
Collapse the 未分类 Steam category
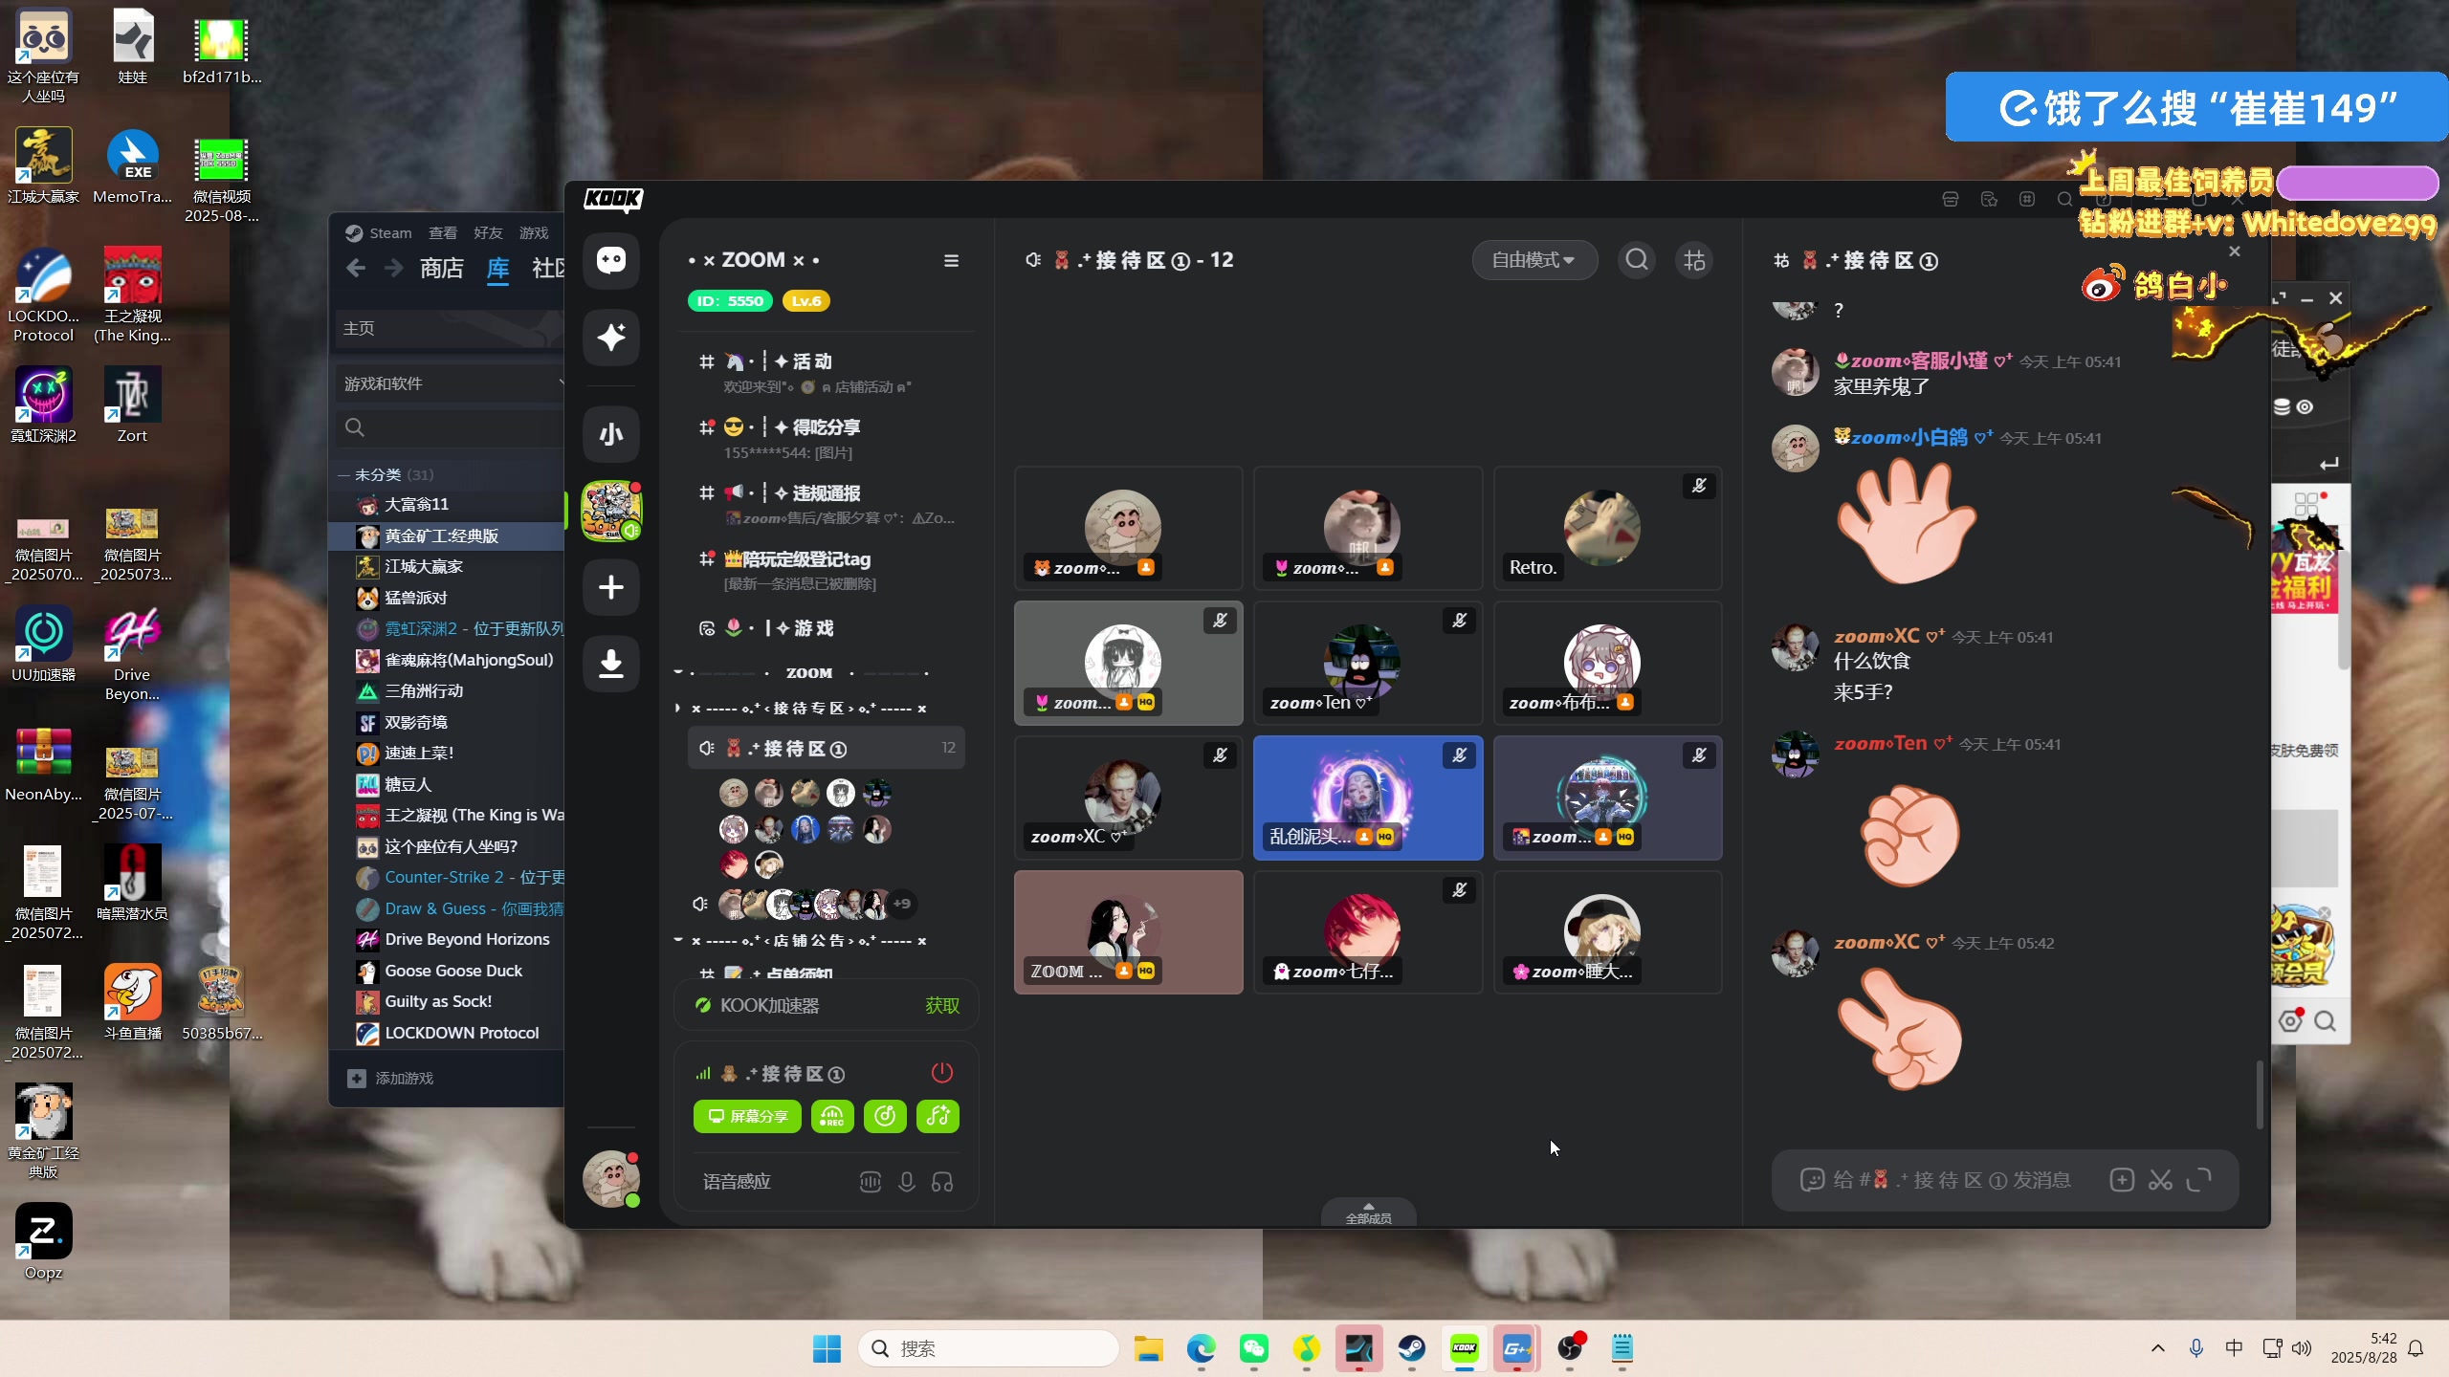click(344, 474)
